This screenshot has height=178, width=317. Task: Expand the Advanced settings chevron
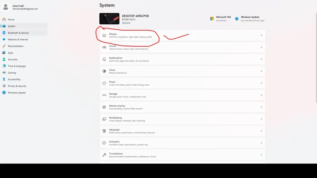click(262, 131)
